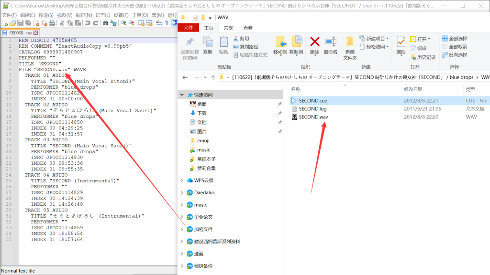Click the Close document icon in Notepad++ toolbar
490x275 pixels.
pyautogui.click(x=36, y=23)
